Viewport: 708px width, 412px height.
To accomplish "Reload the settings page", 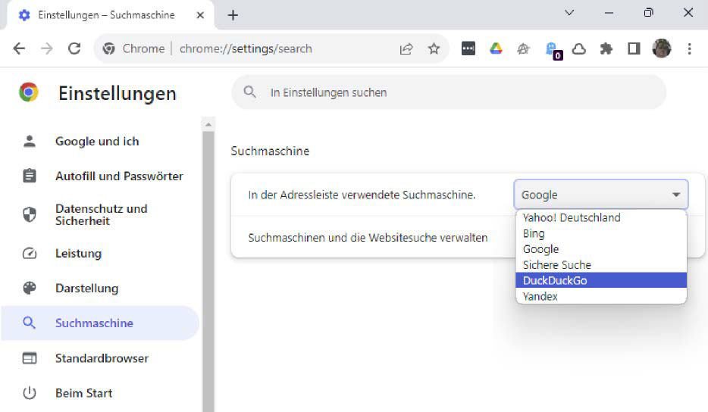I will (x=74, y=48).
